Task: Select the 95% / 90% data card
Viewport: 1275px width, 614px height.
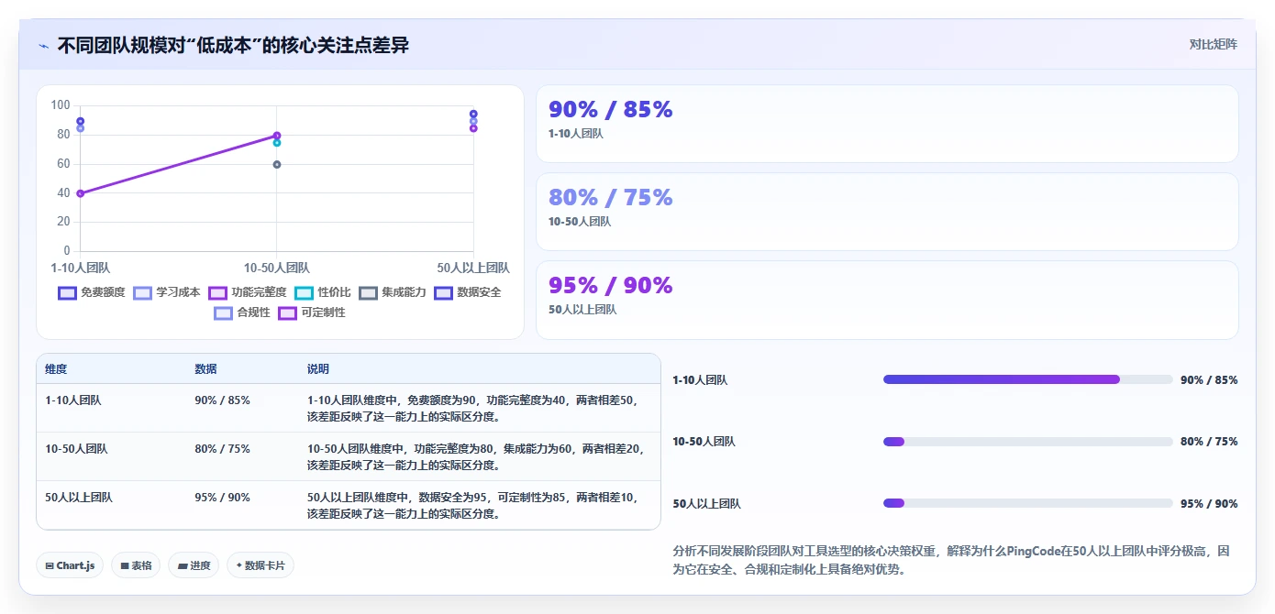Action: pyautogui.click(x=887, y=300)
